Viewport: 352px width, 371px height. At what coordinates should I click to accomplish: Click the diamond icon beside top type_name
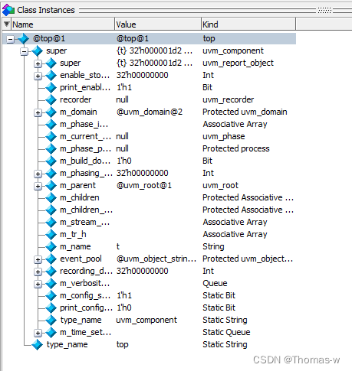coord(38,345)
